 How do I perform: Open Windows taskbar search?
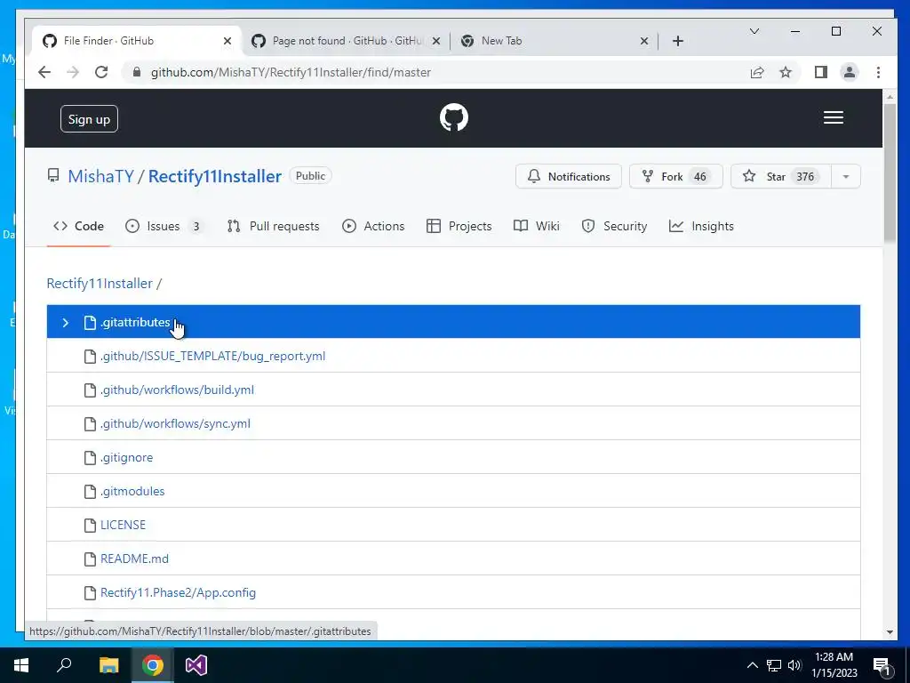[64, 665]
